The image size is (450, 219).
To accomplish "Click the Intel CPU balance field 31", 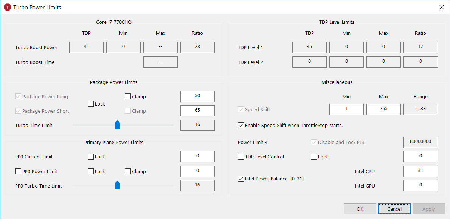I will (421, 171).
